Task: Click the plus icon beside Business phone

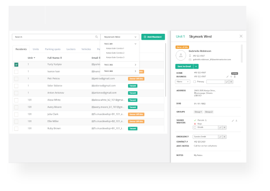Action: 231,76
